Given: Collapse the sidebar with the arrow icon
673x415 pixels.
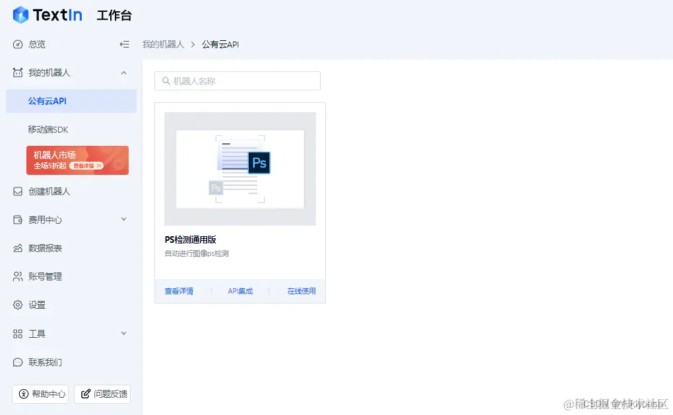Looking at the screenshot, I should tap(124, 44).
